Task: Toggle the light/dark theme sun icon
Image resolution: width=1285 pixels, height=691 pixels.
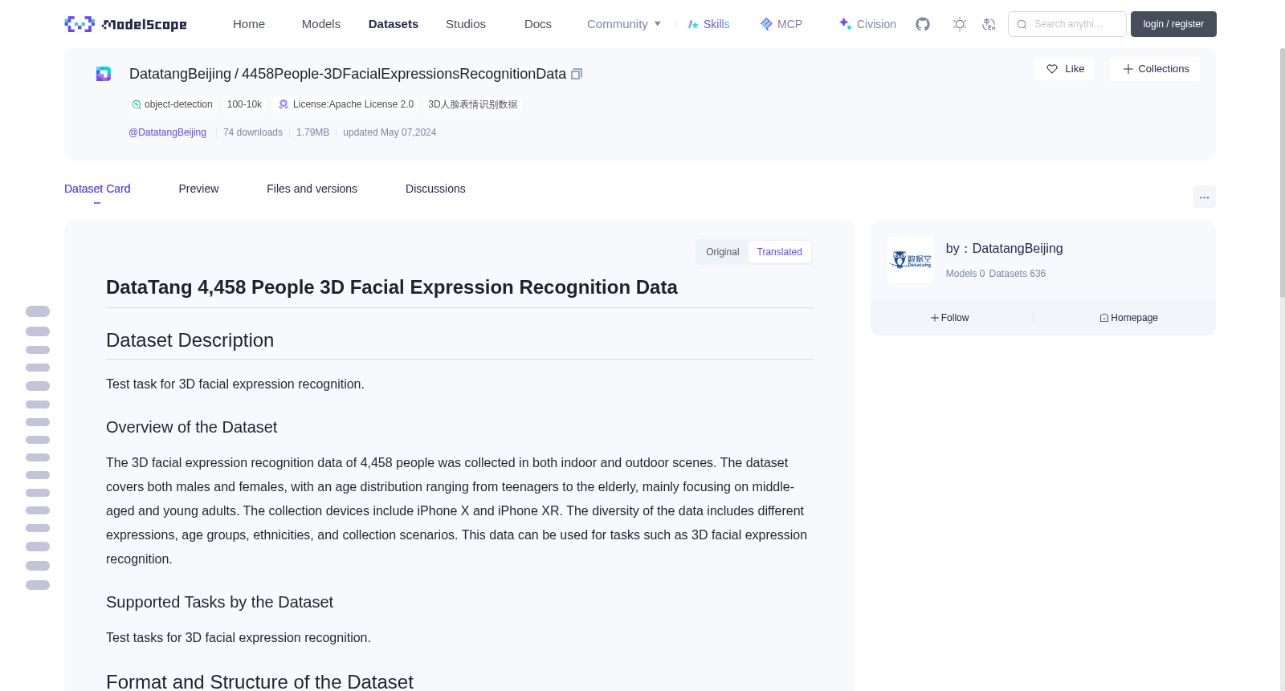Action: (960, 24)
